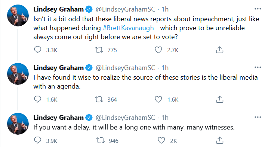Share the first tweet about impeachment
Viewport: 268px width, 147px height.
point(220,49)
